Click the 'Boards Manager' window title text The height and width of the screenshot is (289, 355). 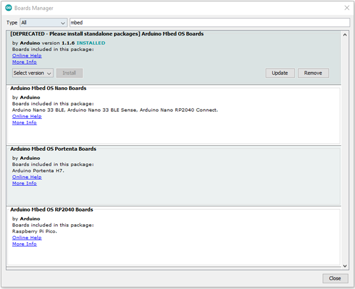click(34, 8)
